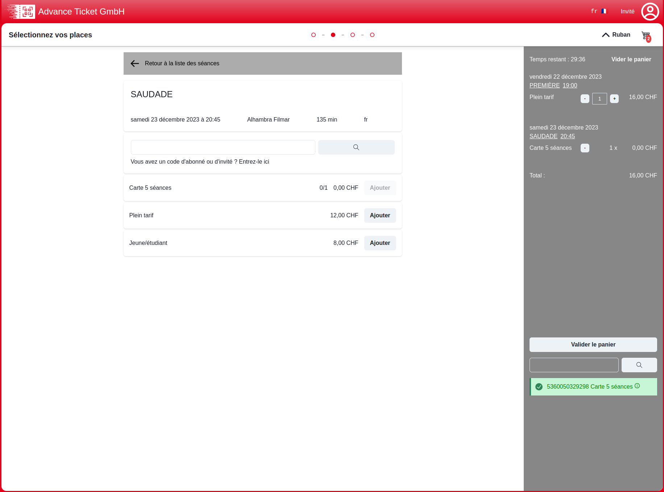Screen dimensions: 664x492
Task: Collapse the Ruban chevron
Action: 606,35
